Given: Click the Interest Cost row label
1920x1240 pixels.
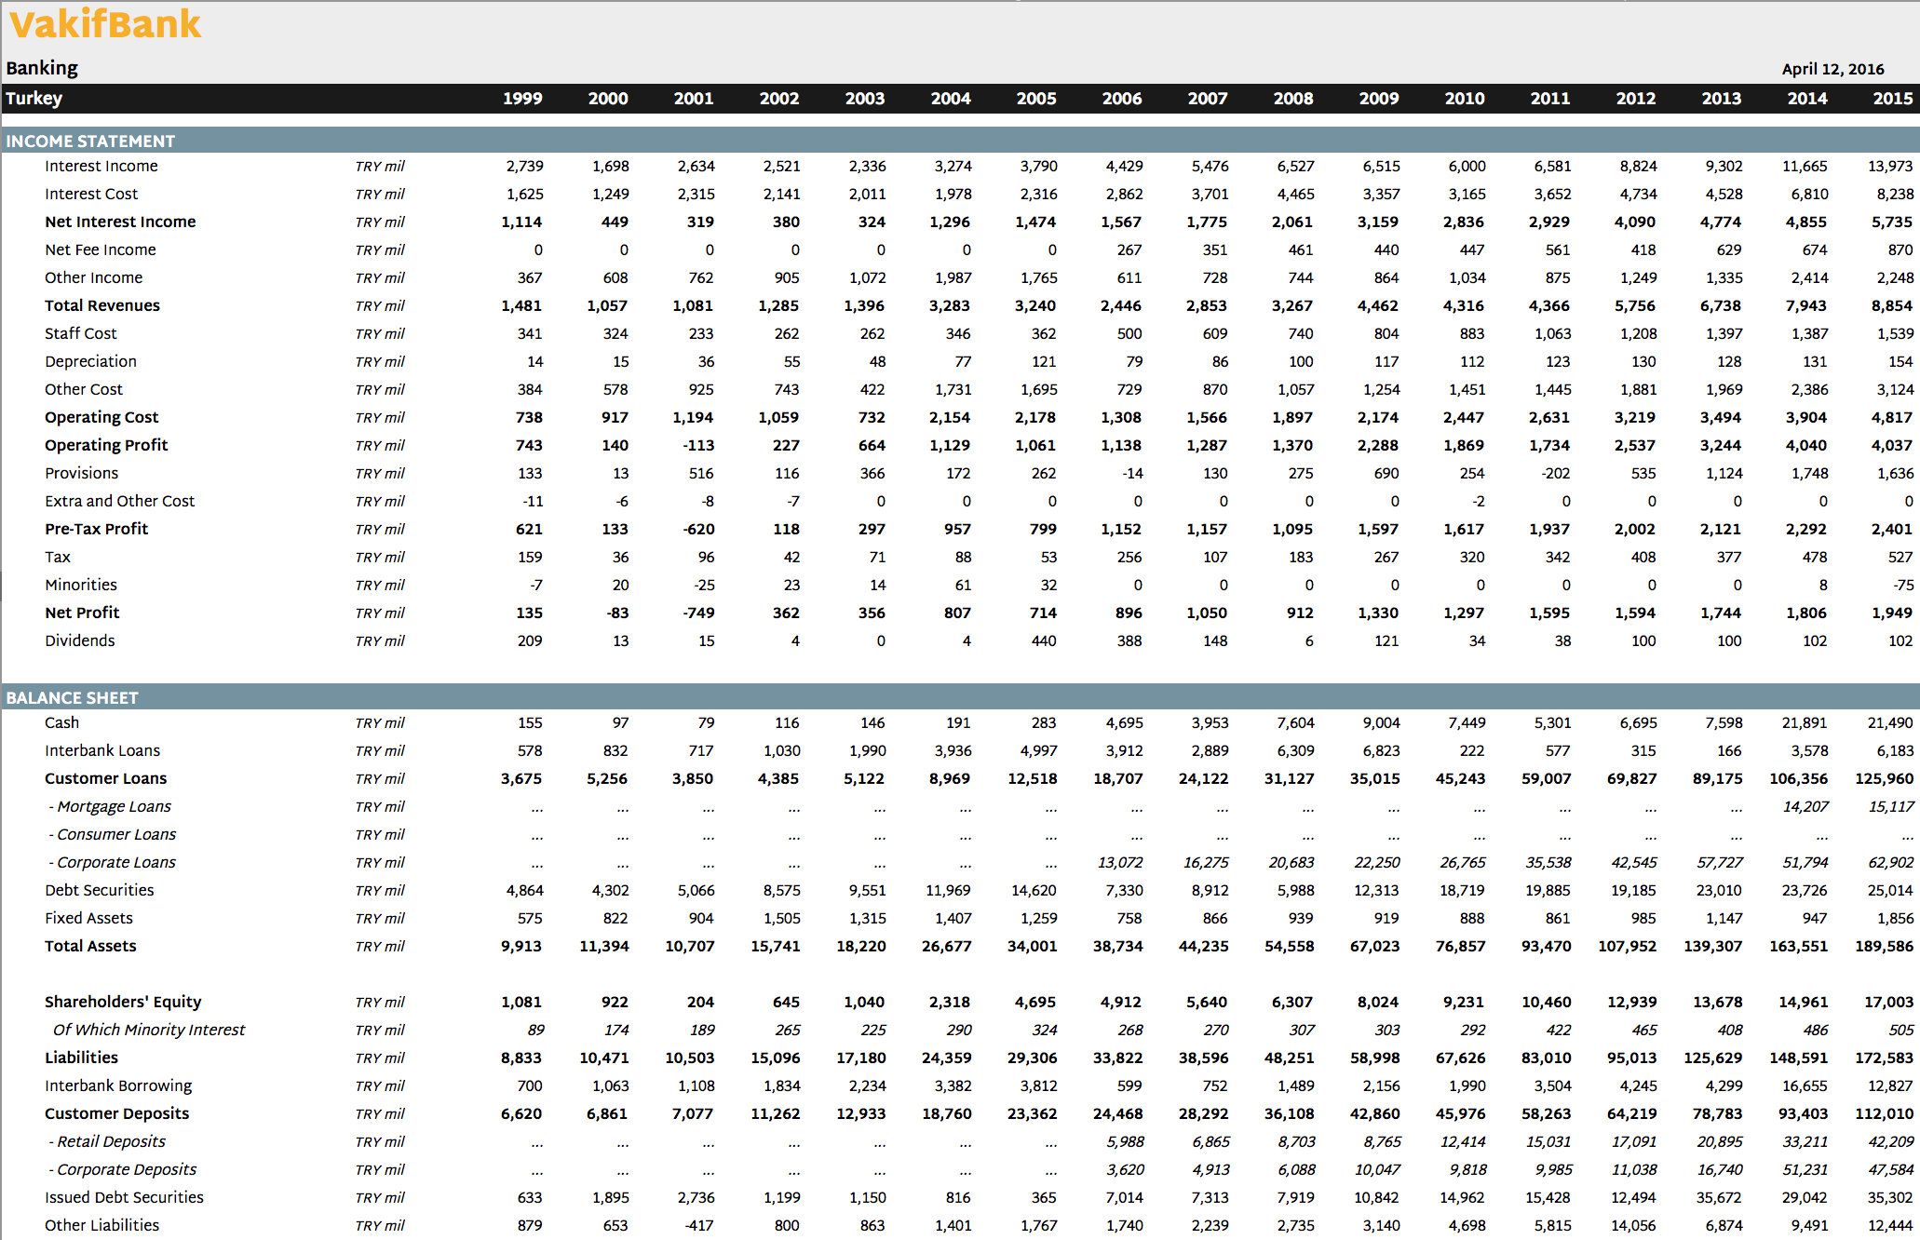Looking at the screenshot, I should (x=91, y=194).
